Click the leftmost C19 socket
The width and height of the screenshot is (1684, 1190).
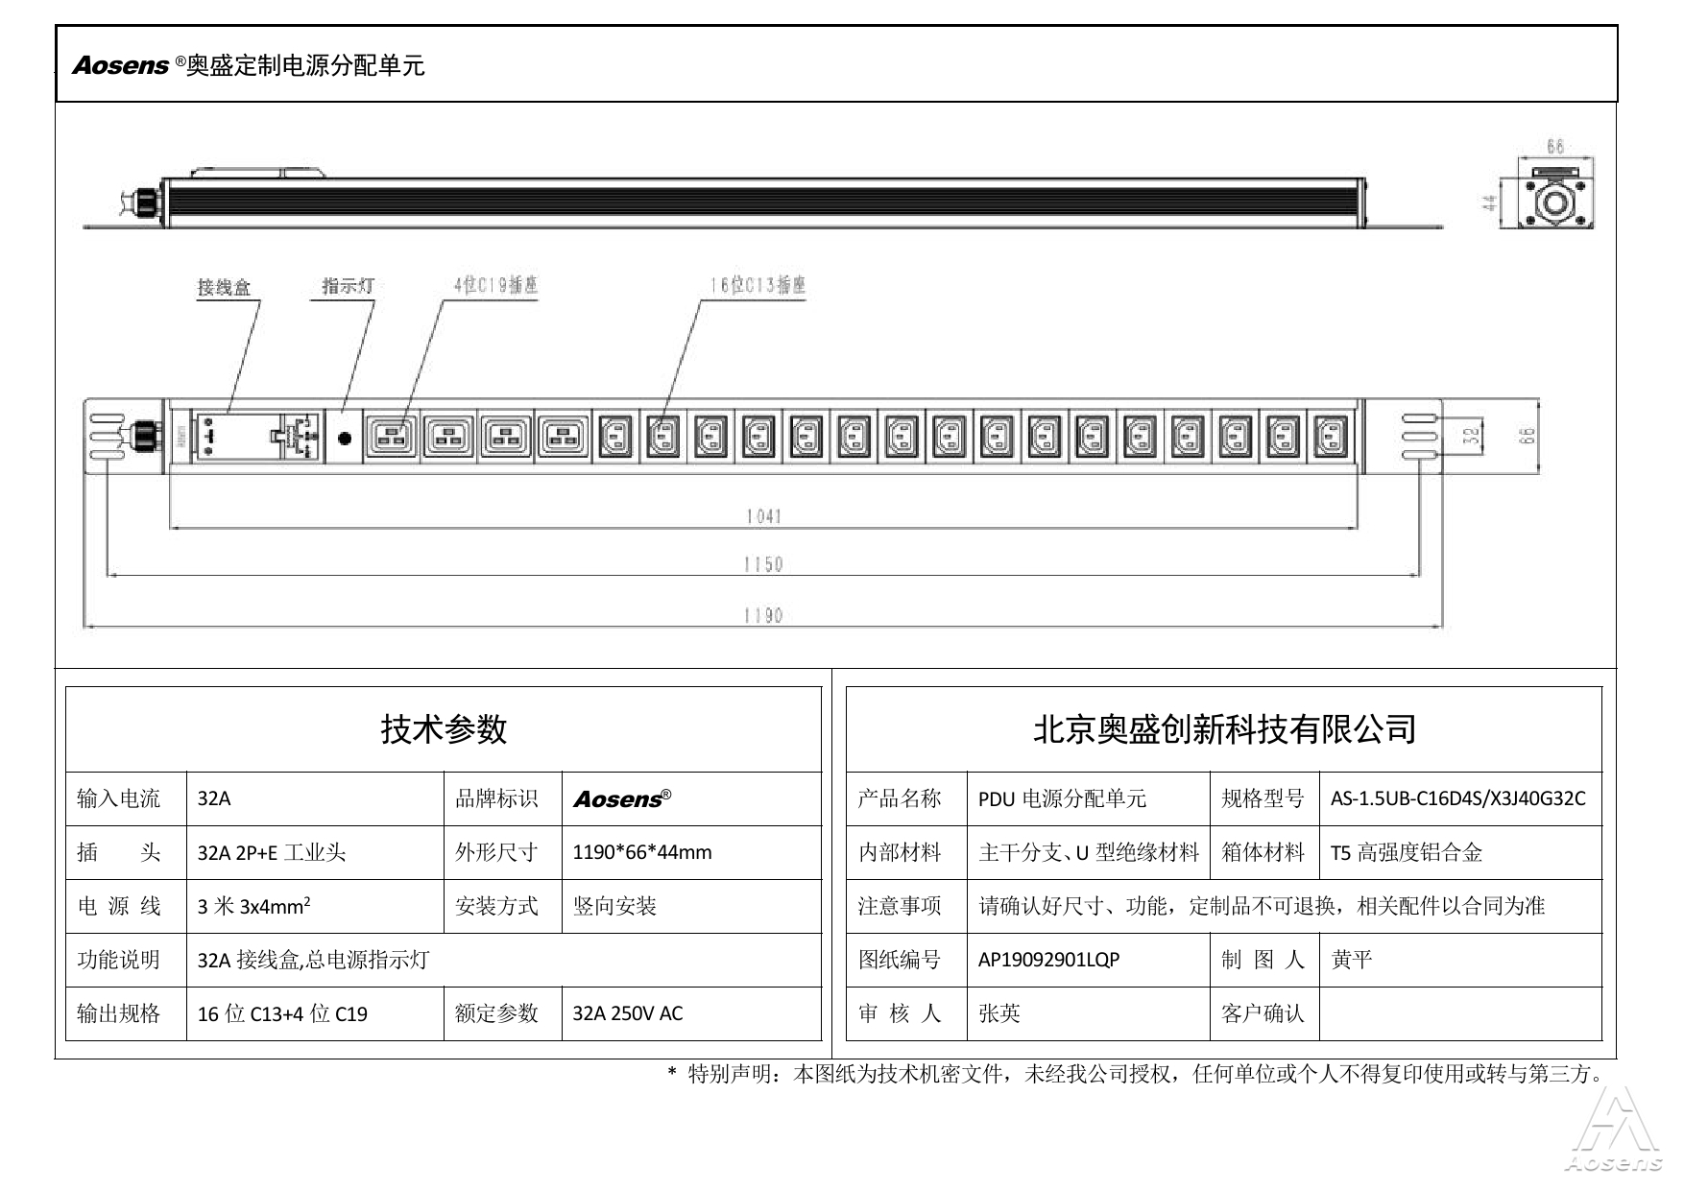tap(391, 438)
